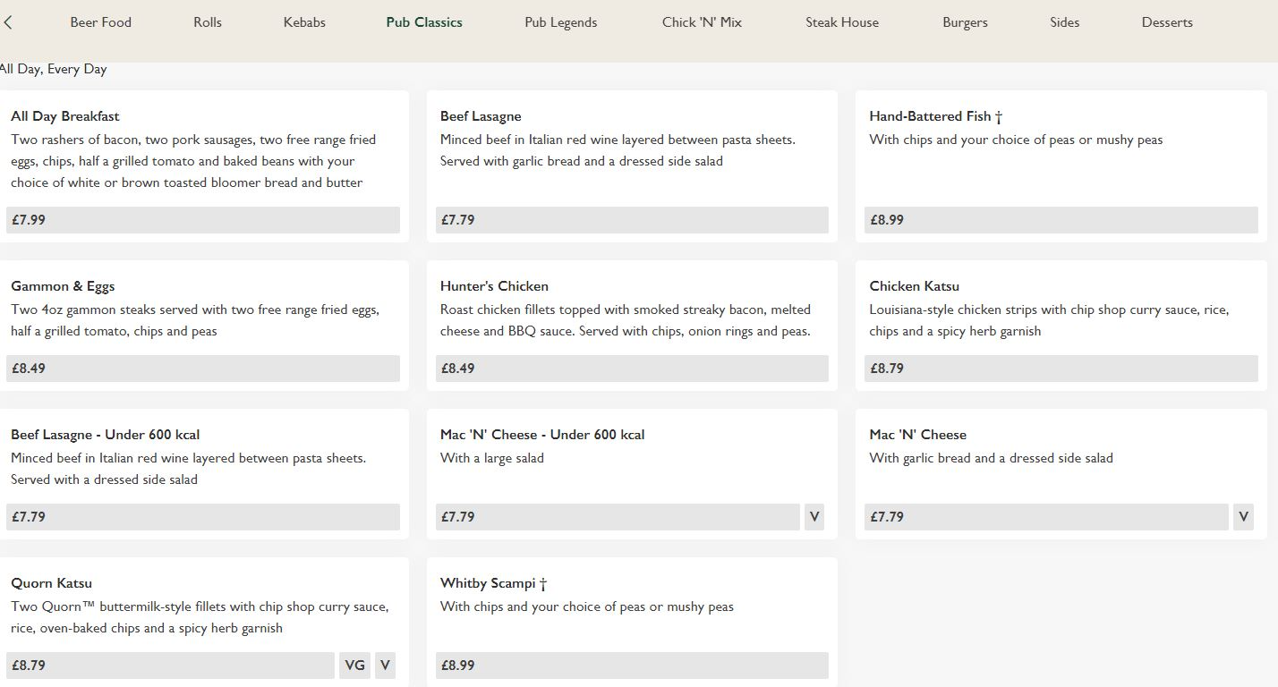Viewport: 1278px width, 687px height.
Task: Open the Sides tab
Action: coord(1064,22)
